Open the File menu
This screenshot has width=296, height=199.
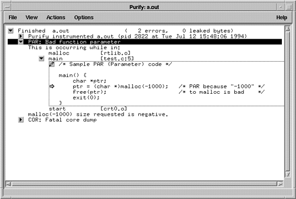coord(13,17)
